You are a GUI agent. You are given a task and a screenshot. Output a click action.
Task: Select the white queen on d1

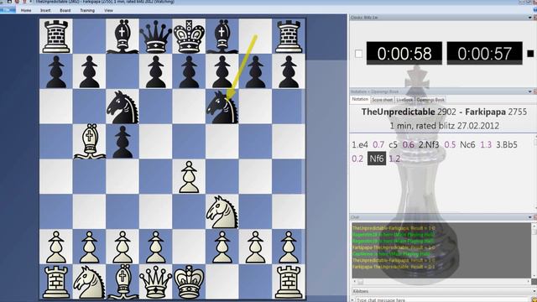155,282
